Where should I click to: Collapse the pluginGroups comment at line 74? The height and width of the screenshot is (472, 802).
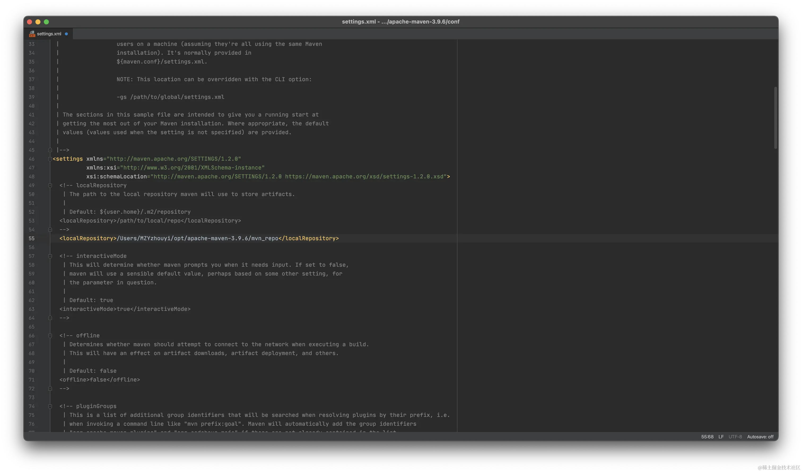(x=50, y=406)
